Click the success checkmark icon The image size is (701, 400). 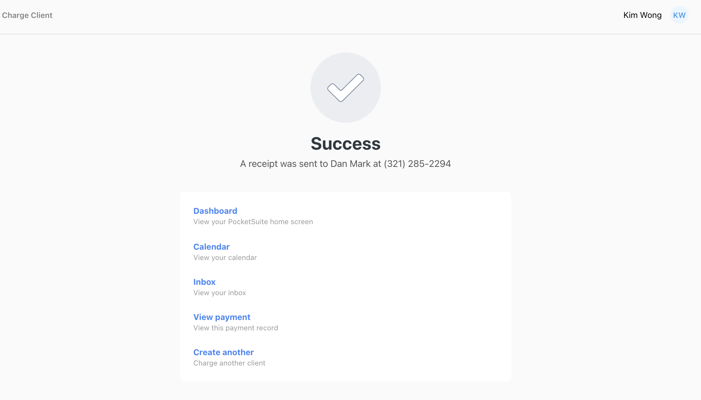pyautogui.click(x=345, y=88)
